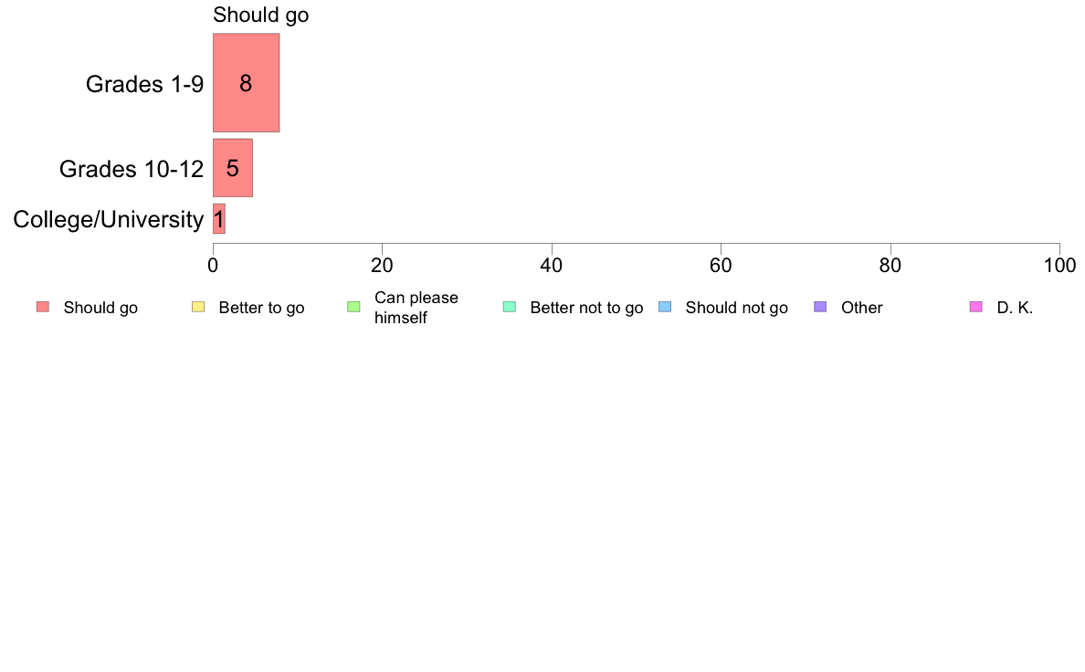The width and height of the screenshot is (1085, 672).
Task: Click the Grades 10-12 axis label
Action: pos(131,169)
